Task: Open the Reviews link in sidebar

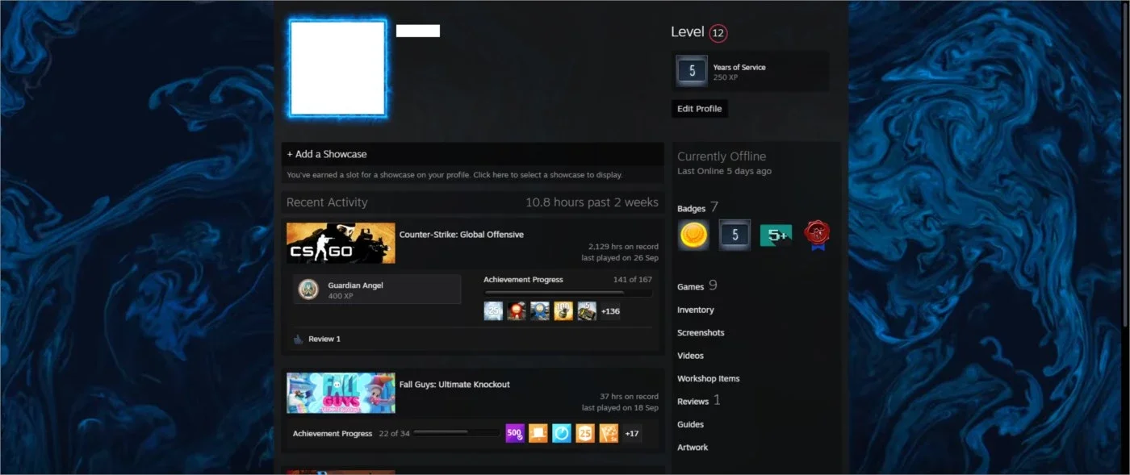Action: (693, 402)
